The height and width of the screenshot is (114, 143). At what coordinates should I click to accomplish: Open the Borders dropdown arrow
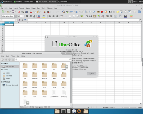click(x=118, y=16)
